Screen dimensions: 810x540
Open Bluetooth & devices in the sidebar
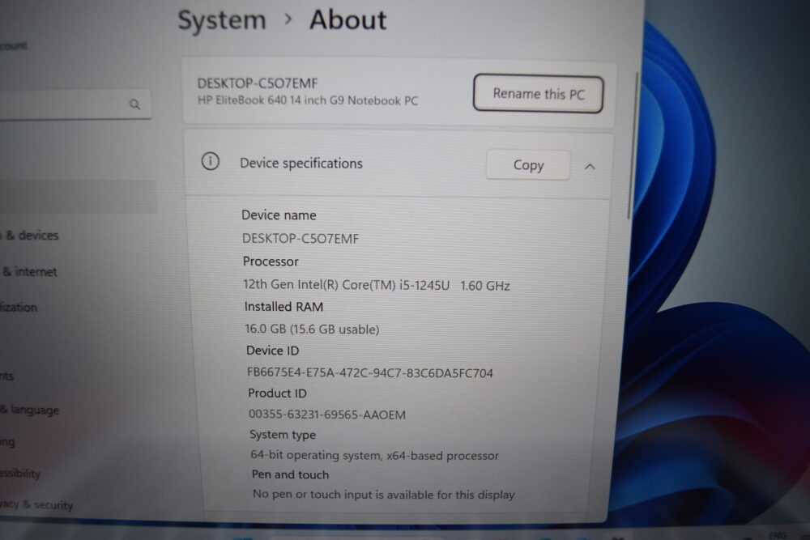(x=30, y=236)
